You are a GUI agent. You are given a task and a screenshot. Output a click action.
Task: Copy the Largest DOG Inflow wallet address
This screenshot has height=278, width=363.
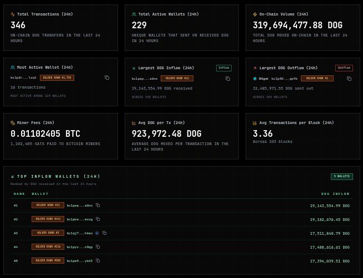point(227,79)
